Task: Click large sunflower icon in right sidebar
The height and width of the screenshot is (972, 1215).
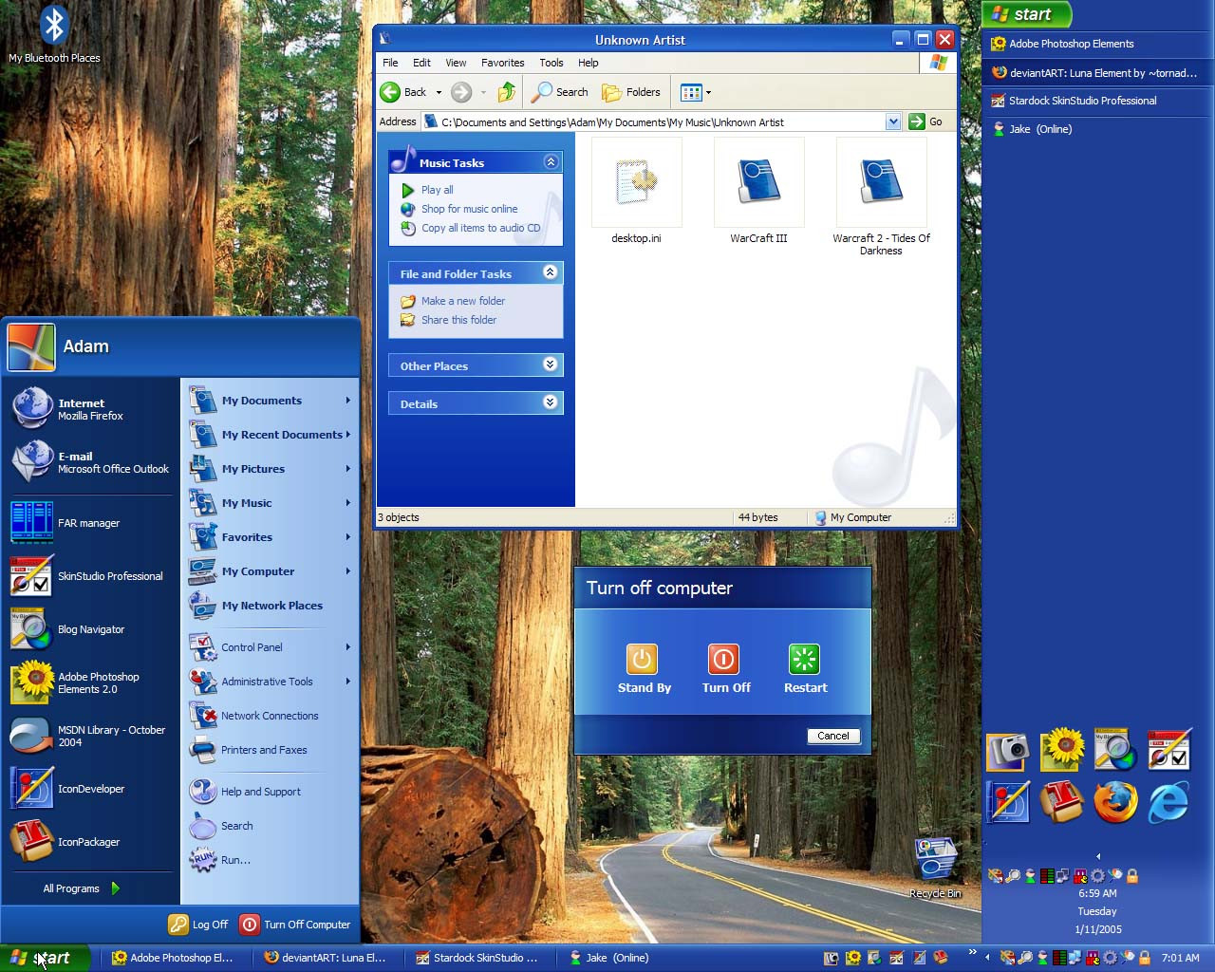Action: click(x=1062, y=750)
